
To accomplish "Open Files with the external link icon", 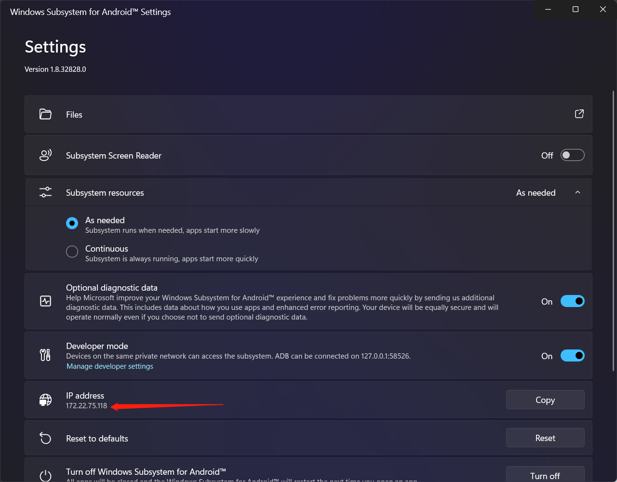I will pyautogui.click(x=579, y=114).
